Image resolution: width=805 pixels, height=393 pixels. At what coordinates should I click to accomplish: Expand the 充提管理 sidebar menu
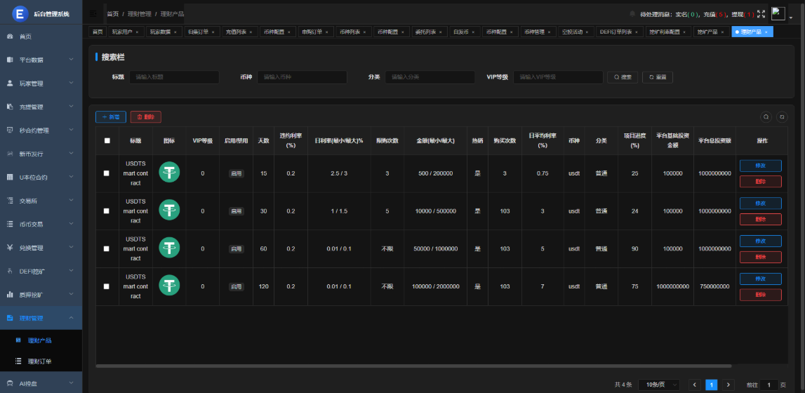41,107
